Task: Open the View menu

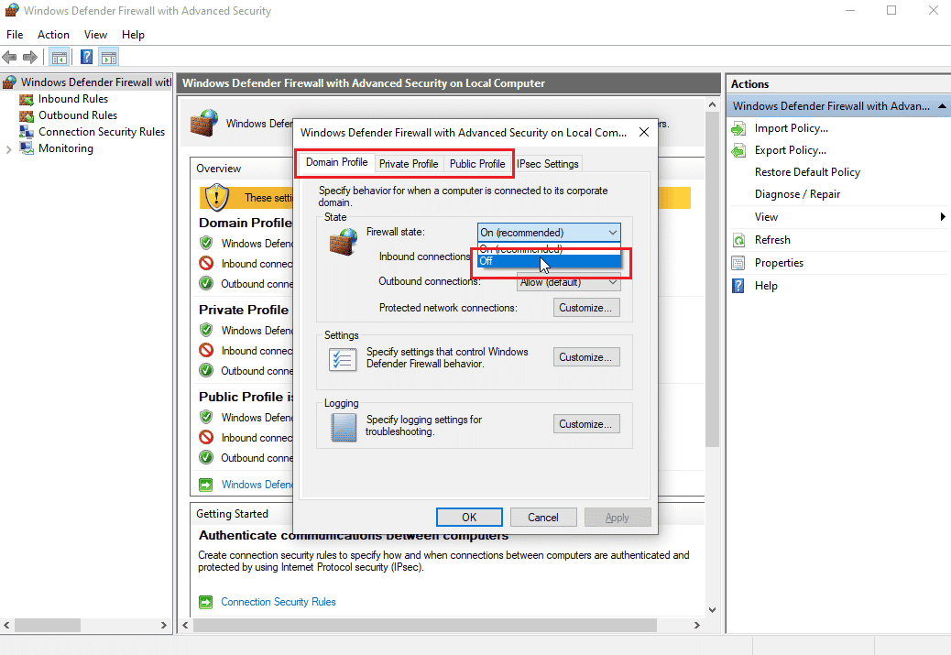Action: point(95,35)
